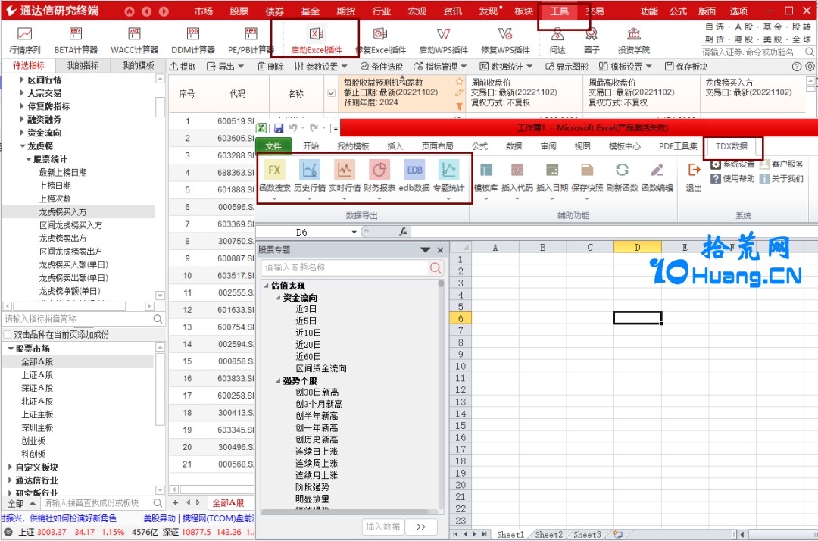Click the 插入日期 icon

tap(552, 170)
